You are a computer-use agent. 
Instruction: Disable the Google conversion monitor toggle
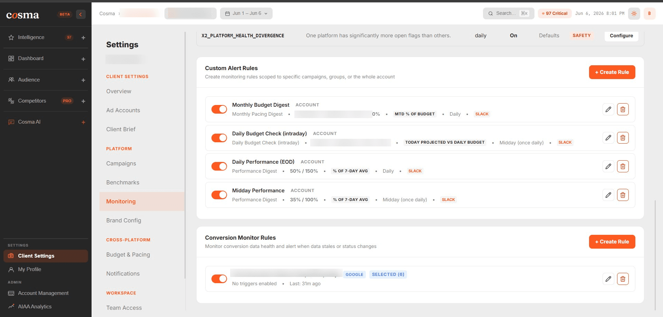click(219, 279)
